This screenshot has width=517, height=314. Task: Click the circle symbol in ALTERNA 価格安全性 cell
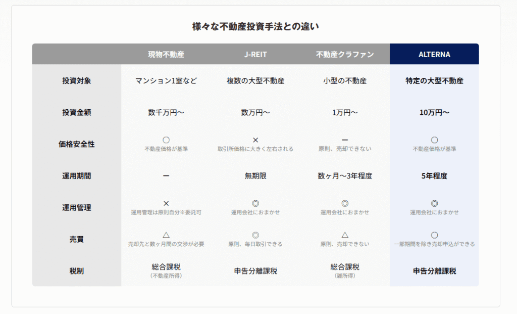coord(434,140)
